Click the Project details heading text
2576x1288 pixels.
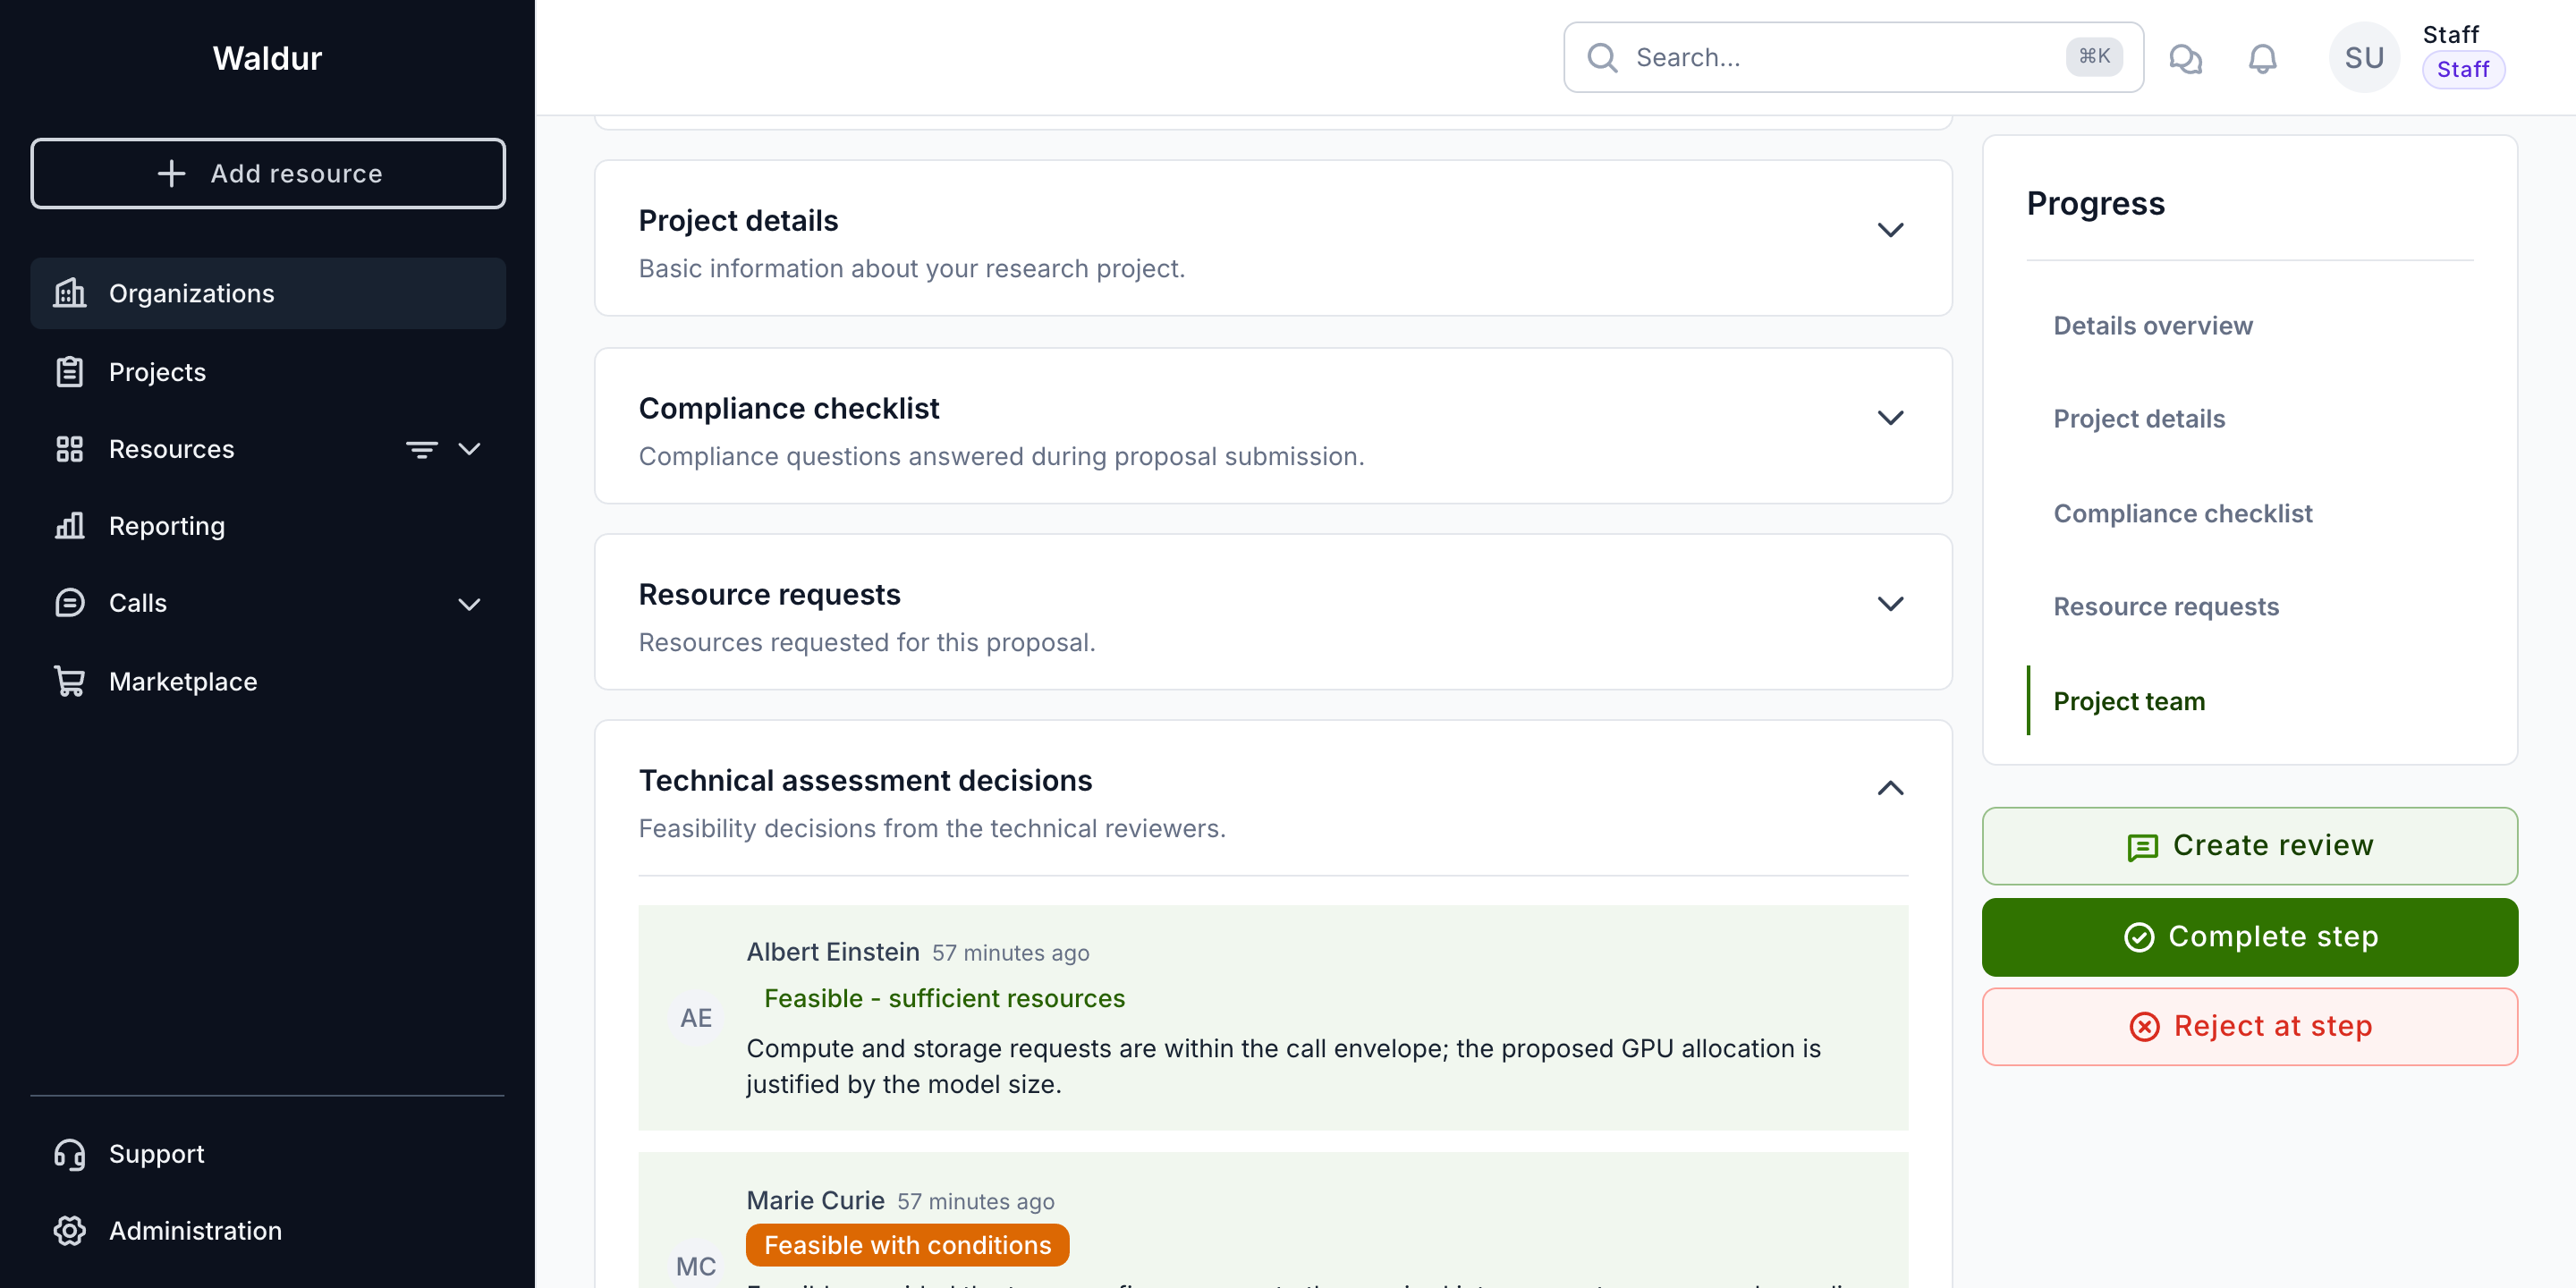pos(738,220)
